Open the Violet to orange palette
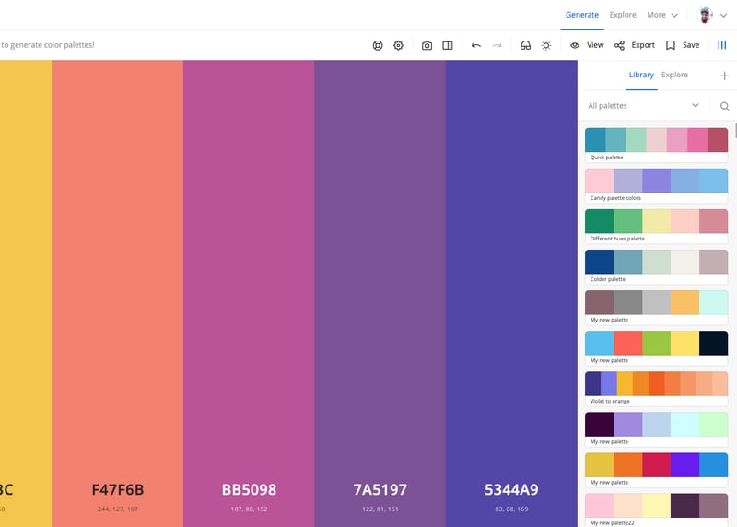The width and height of the screenshot is (737, 527). coord(656,388)
